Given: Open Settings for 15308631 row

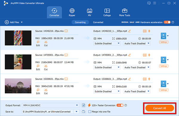Looking at the screenshot, I should 164,90.
